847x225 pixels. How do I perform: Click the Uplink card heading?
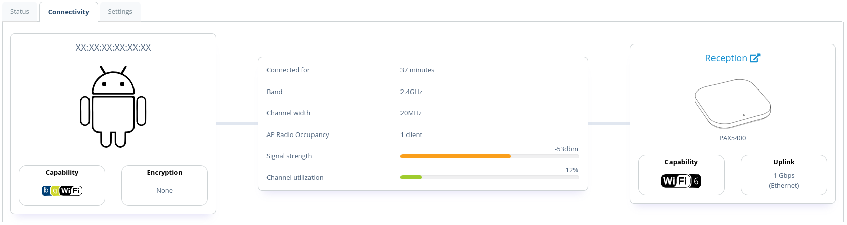click(784, 162)
